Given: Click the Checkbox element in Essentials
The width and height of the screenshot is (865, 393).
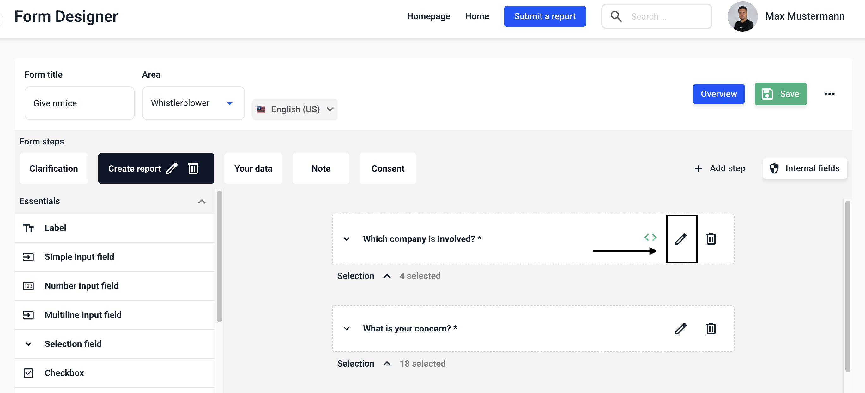Looking at the screenshot, I should pos(64,373).
